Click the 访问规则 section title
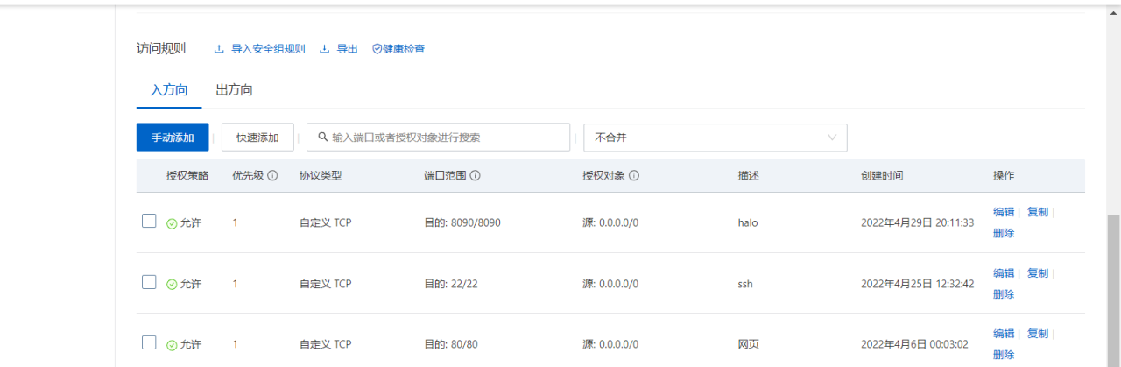1121x367 pixels. (x=161, y=49)
